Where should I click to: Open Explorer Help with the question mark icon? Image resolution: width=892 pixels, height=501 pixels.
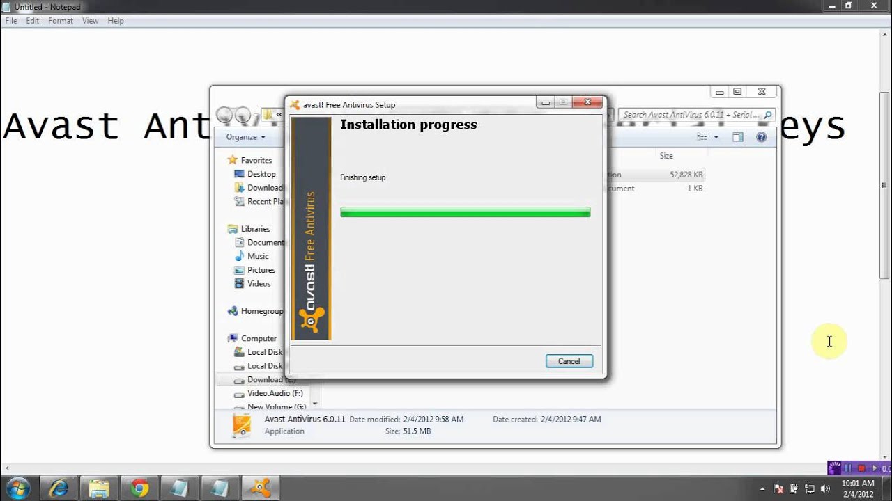(x=762, y=137)
